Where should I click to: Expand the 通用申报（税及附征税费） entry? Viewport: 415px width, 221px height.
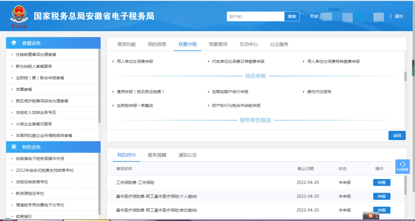(140, 92)
